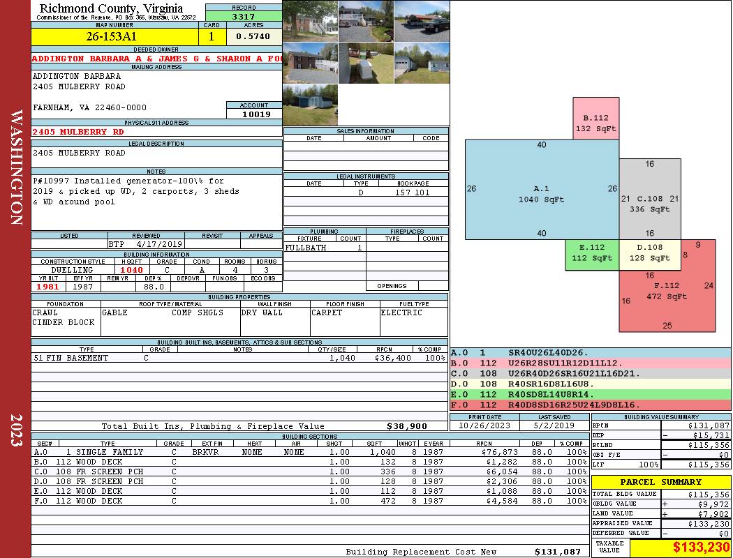Click the record number 3317
This screenshot has width=733, height=558.
tap(244, 16)
